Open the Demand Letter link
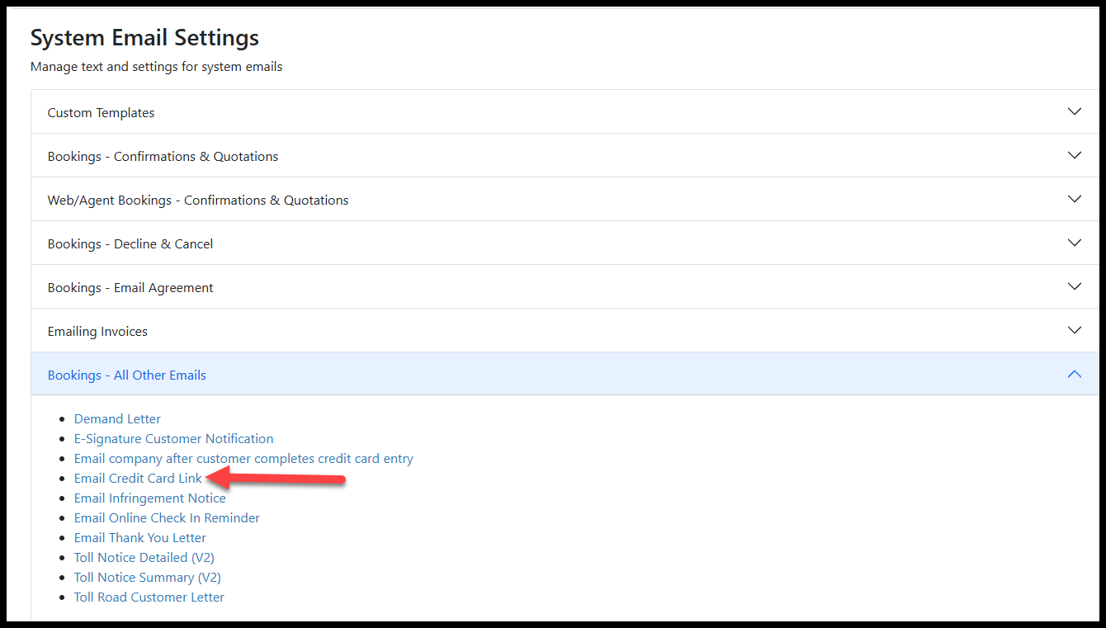This screenshot has height=628, width=1106. coord(117,419)
